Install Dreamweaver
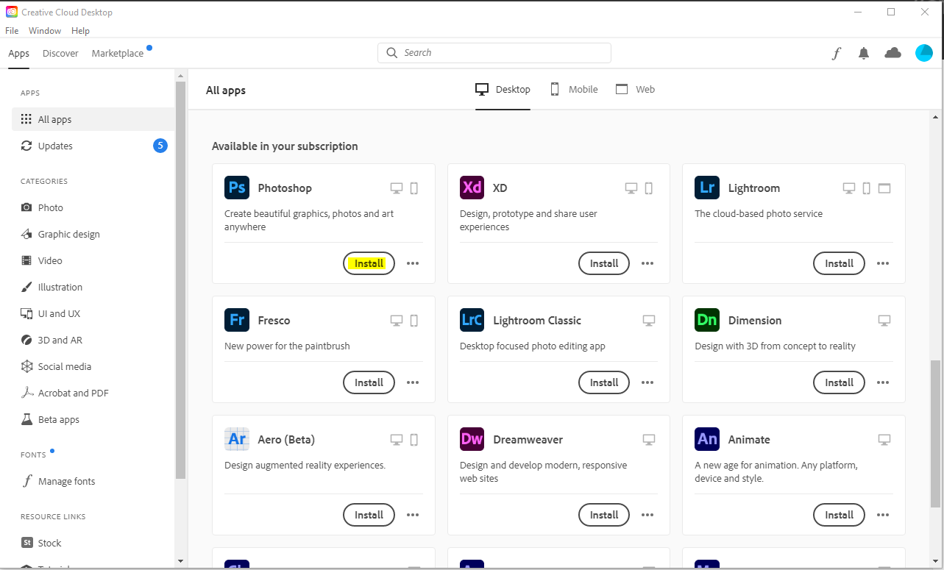Screen dimensions: 944x570 [604, 515]
